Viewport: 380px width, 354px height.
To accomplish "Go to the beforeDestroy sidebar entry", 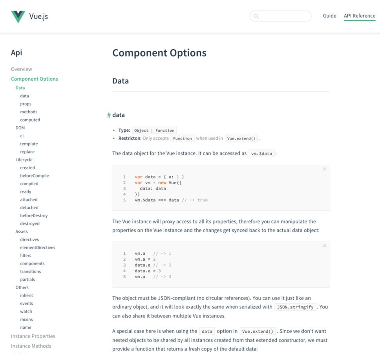I will [x=34, y=216].
